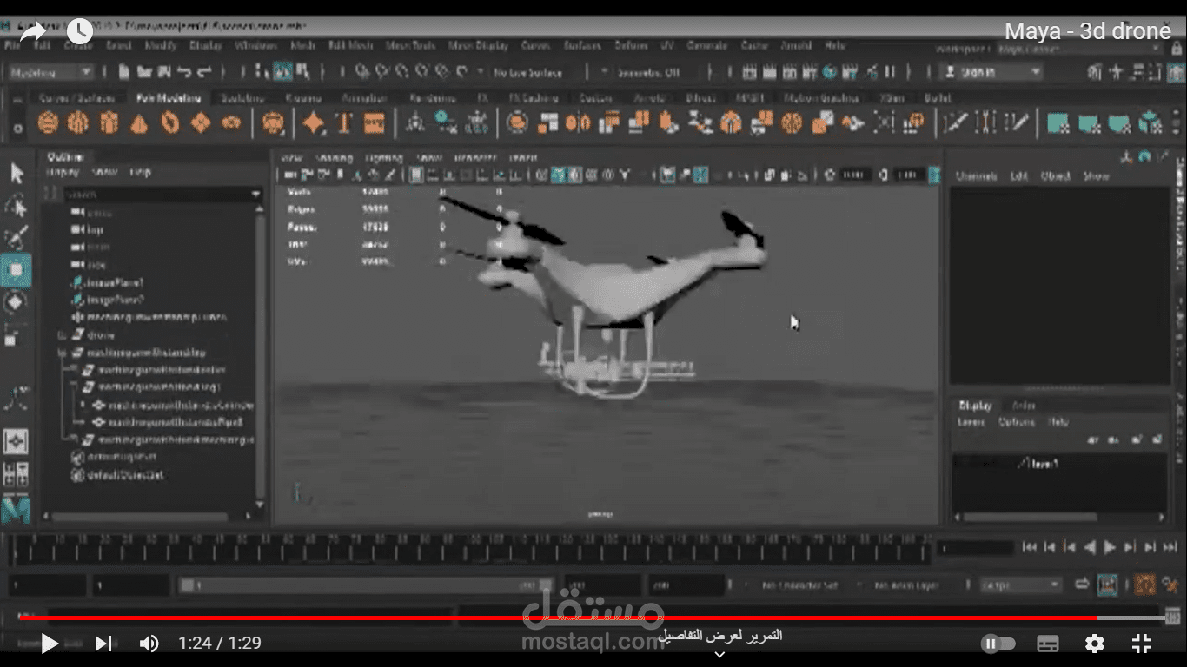The height and width of the screenshot is (667, 1187).
Task: Activate the Rotate tool in the toolbox
Action: (17, 303)
